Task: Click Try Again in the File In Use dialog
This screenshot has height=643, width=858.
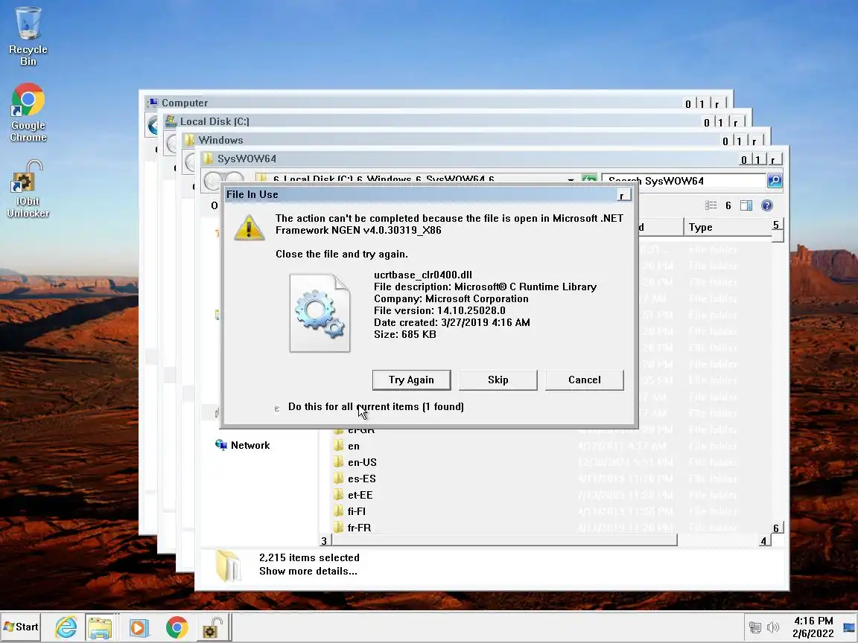Action: [411, 380]
